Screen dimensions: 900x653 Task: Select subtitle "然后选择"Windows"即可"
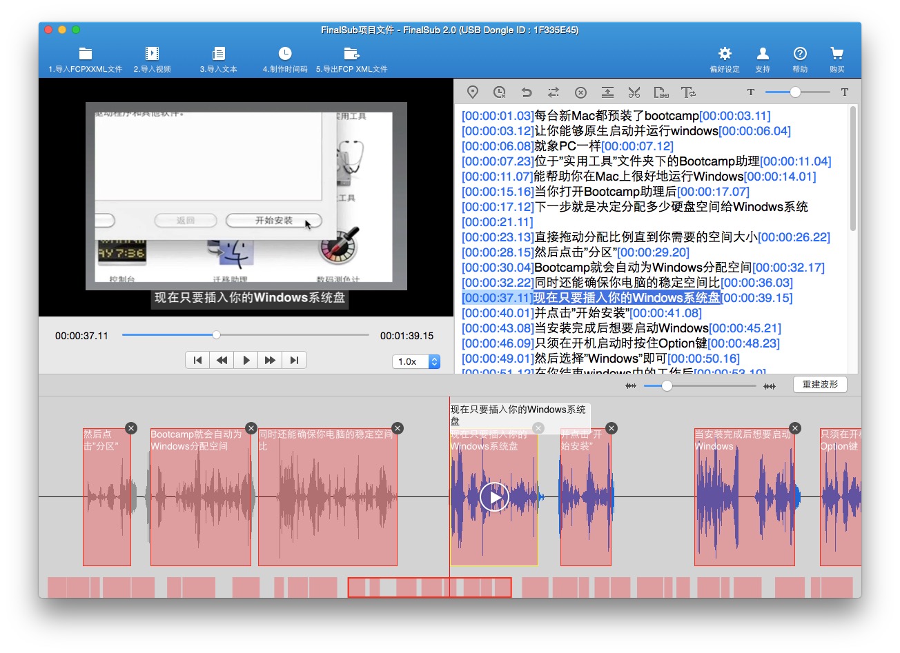tap(600, 359)
